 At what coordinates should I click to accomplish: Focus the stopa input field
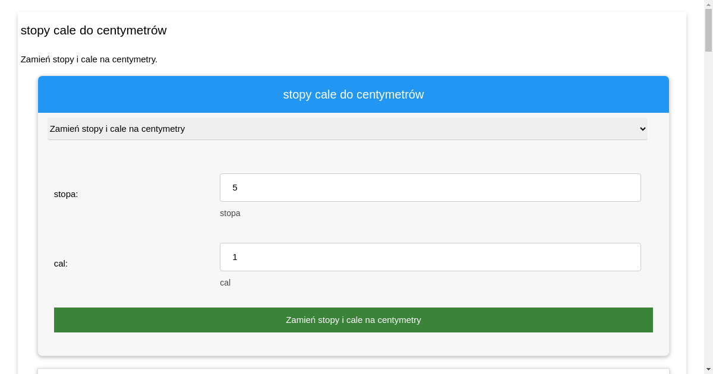pyautogui.click(x=430, y=188)
